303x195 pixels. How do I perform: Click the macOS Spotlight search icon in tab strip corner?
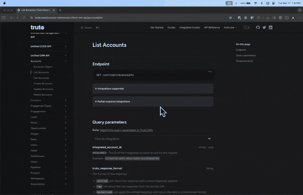pyautogui.click(x=300, y=10)
